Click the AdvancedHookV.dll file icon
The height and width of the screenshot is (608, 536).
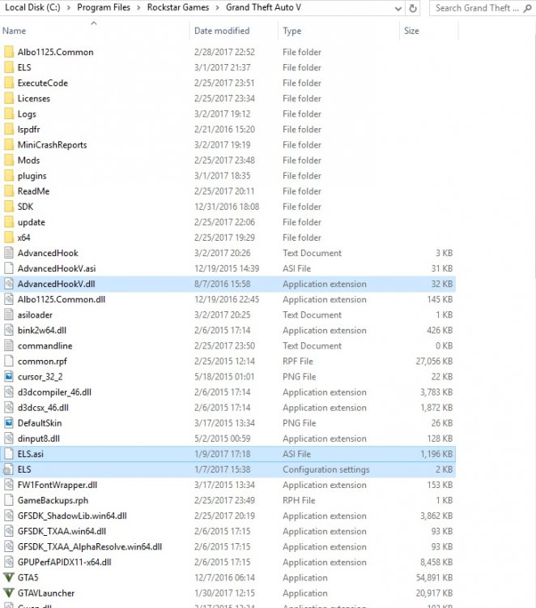pos(9,284)
